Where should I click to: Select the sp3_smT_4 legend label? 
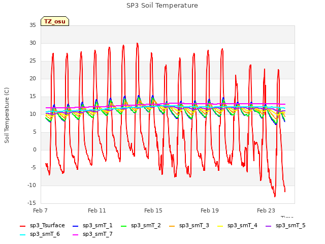tap(242, 226)
